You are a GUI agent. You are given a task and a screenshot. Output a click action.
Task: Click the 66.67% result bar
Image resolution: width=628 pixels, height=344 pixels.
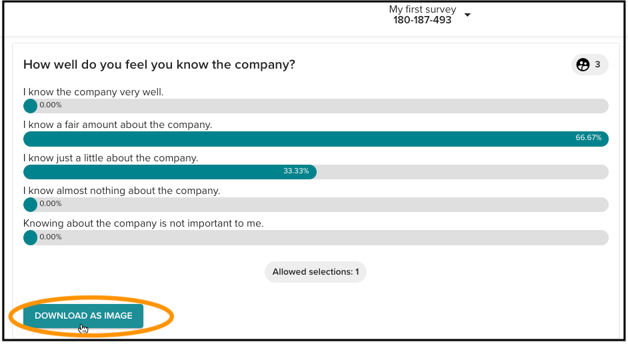[x=316, y=139]
